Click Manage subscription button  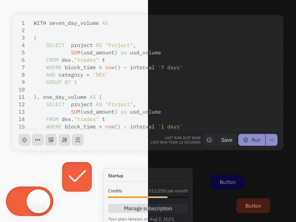pyautogui.click(x=148, y=208)
